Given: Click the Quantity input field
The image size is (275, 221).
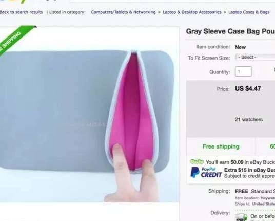Looking at the screenshot, I should point(243,71).
